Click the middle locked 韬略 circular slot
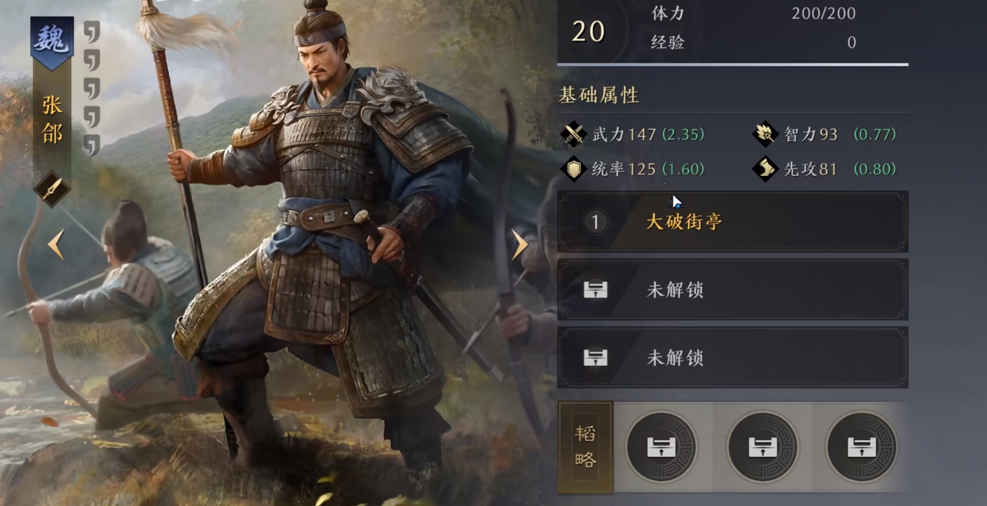Image resolution: width=987 pixels, height=506 pixels. coord(762,447)
